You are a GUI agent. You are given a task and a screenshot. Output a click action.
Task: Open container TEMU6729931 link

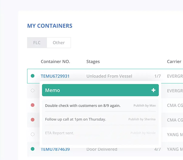point(55,76)
